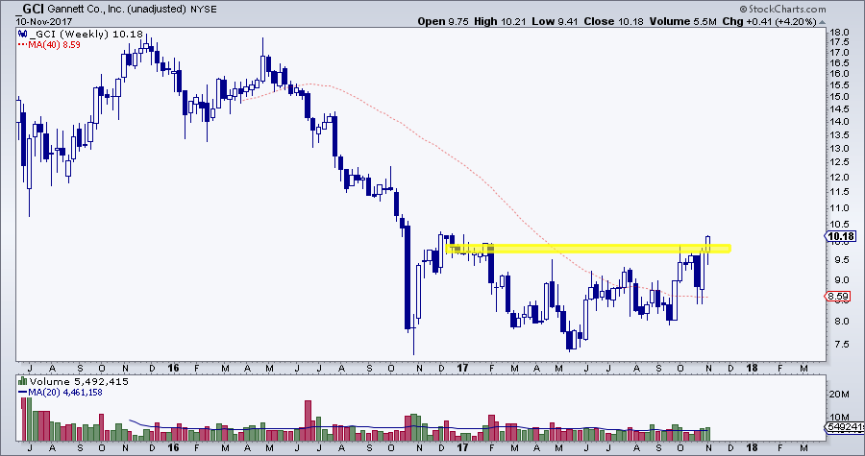This screenshot has width=865, height=456.
Task: Click the 15.0 price axis label
Action: [838, 96]
